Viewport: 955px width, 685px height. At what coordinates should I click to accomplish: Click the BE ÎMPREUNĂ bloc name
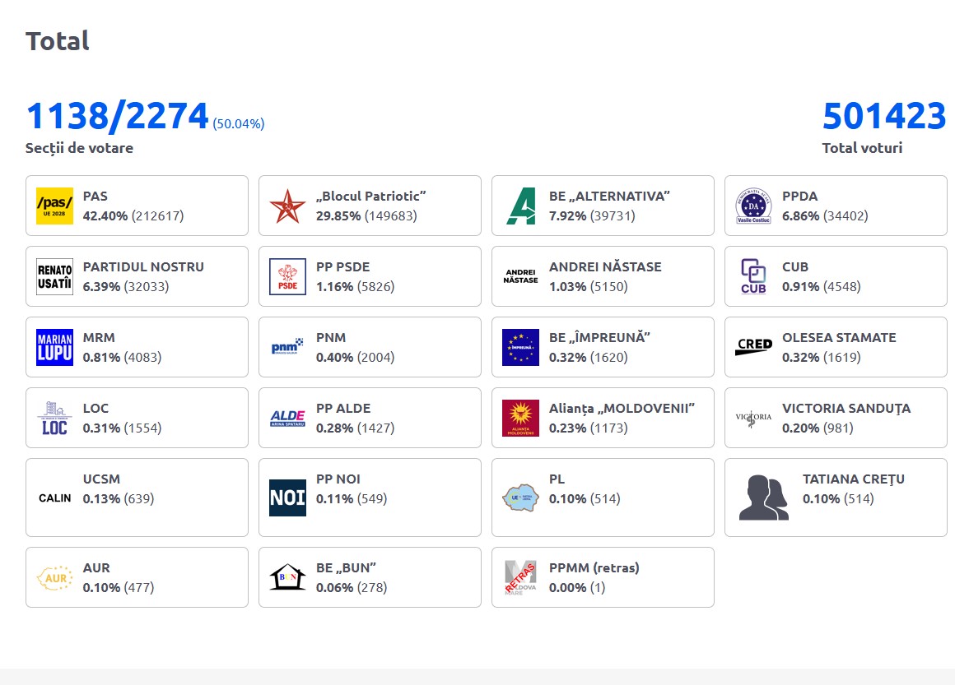point(599,338)
